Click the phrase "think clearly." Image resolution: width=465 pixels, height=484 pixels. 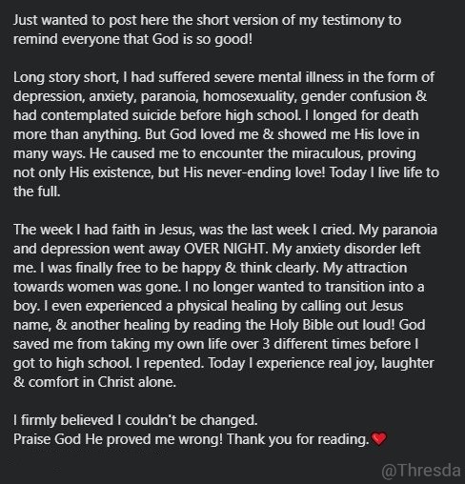coord(279,268)
